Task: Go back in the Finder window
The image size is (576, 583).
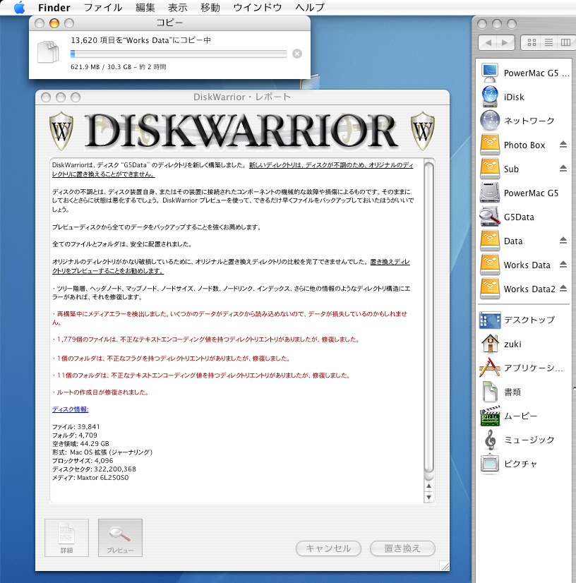Action: click(x=488, y=43)
